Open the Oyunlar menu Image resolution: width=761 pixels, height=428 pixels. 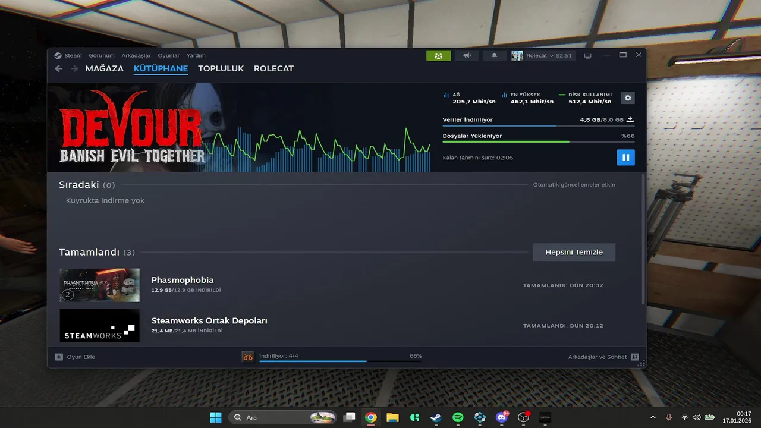pos(169,55)
